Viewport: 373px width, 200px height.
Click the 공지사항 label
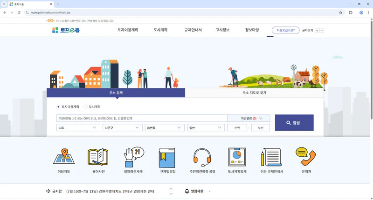pyautogui.click(x=57, y=191)
